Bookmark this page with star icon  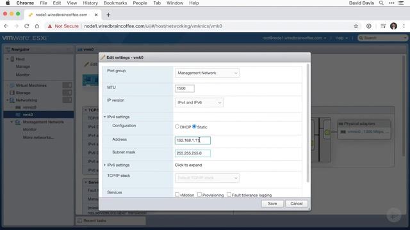pos(356,26)
